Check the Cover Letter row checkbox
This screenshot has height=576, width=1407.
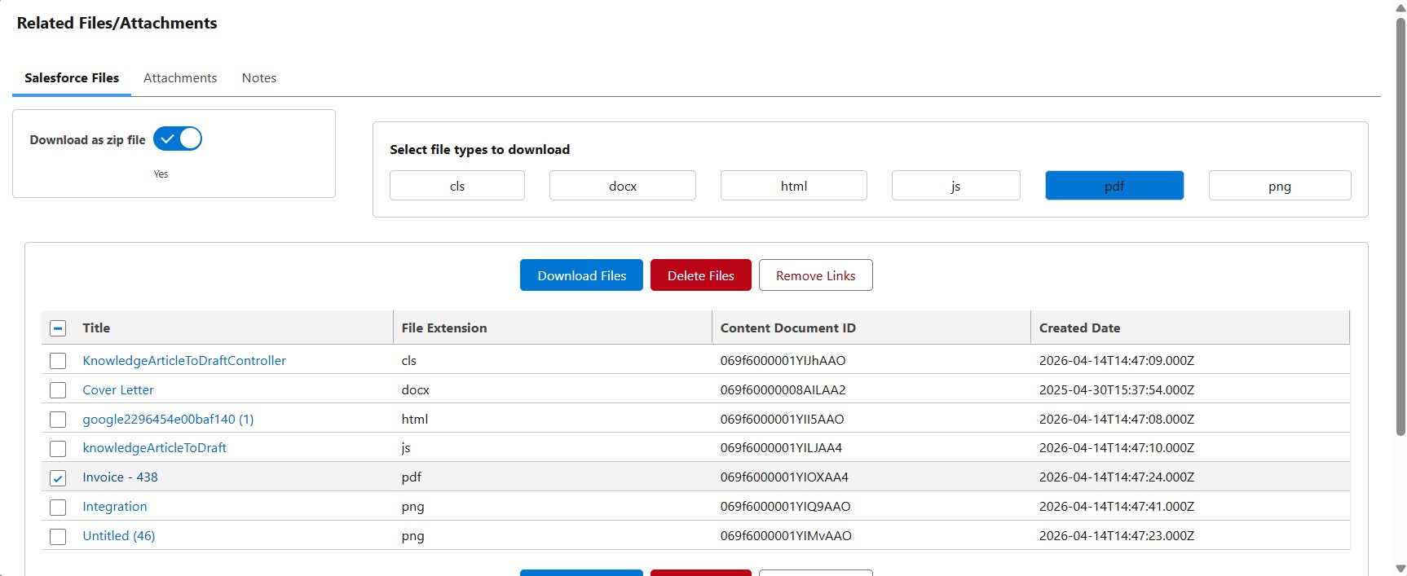coord(58,390)
